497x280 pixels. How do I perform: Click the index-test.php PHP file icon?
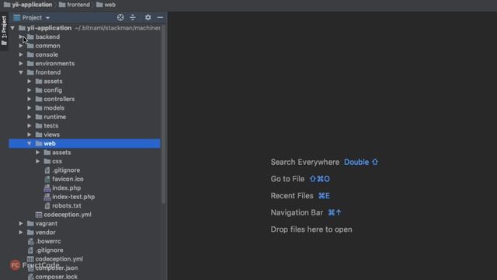point(47,197)
